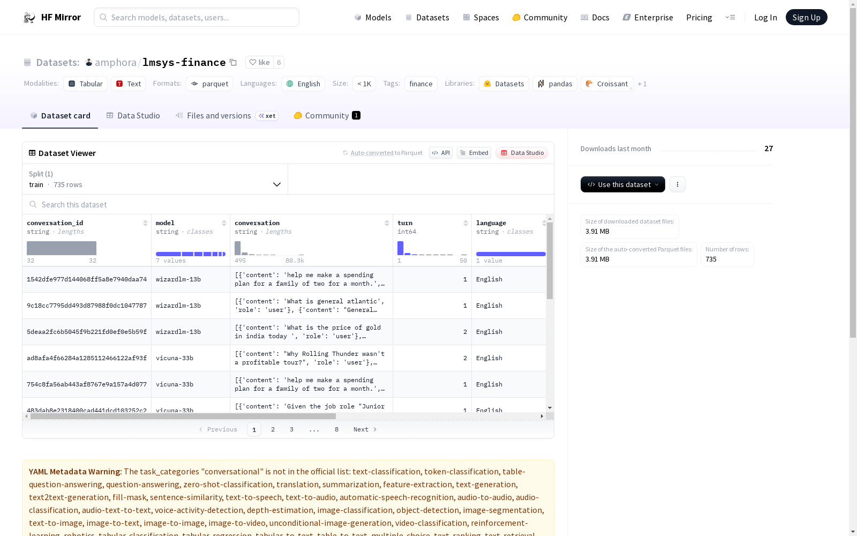This screenshot has width=857, height=536.
Task: Focus the Search this dataset field
Action: tap(288, 204)
